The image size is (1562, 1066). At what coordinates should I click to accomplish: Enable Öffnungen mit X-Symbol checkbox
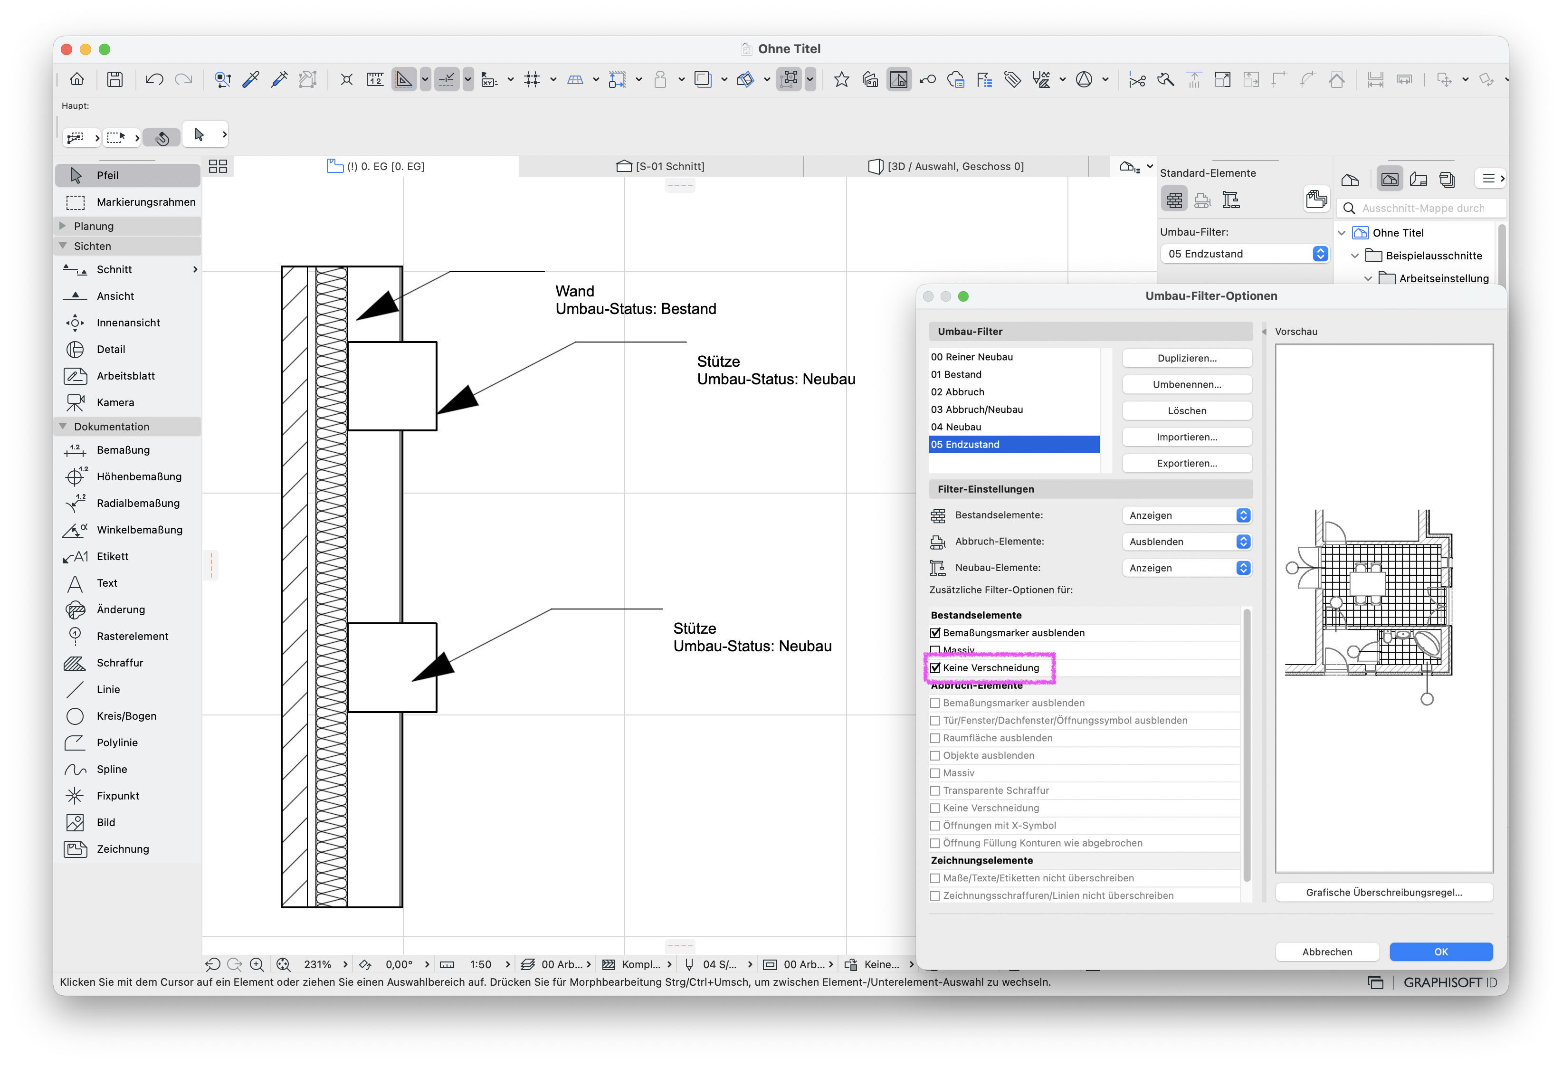pos(935,826)
